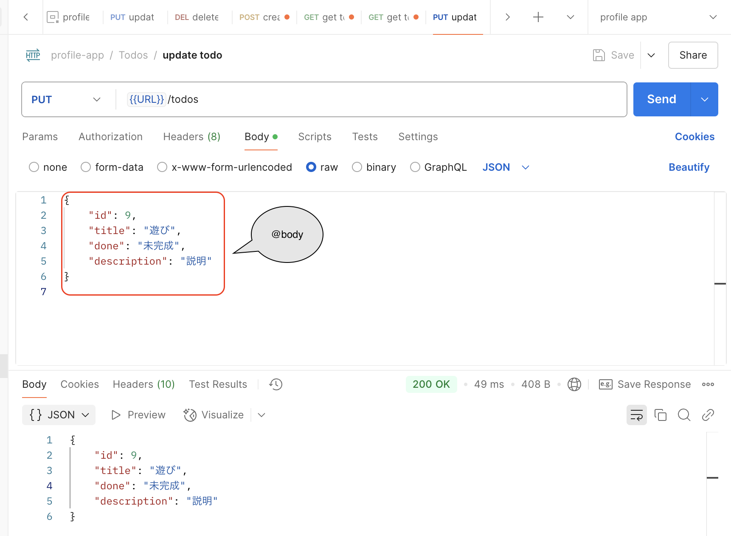Click Save Response
Screen dimensions: 731x536
(x=654, y=384)
